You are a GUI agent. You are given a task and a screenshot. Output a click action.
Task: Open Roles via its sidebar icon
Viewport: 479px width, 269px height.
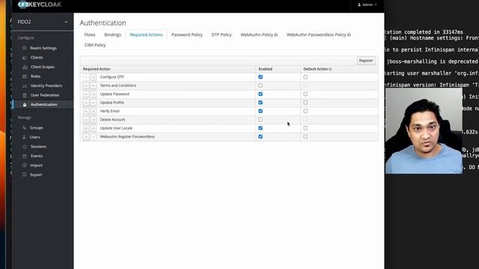click(x=25, y=76)
